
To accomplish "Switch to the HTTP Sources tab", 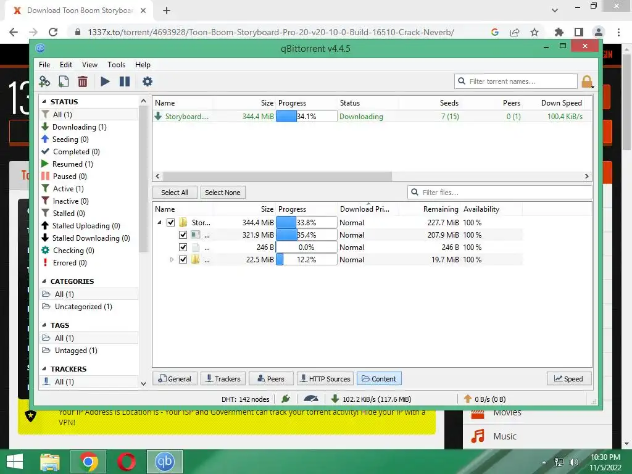I will click(325, 379).
